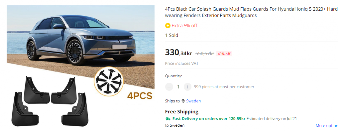Click the location pin icon beside Sweden
The height and width of the screenshot is (131, 338).
(x=183, y=101)
